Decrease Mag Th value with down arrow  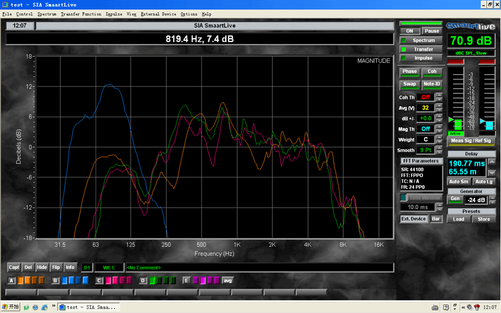[x=440, y=131]
